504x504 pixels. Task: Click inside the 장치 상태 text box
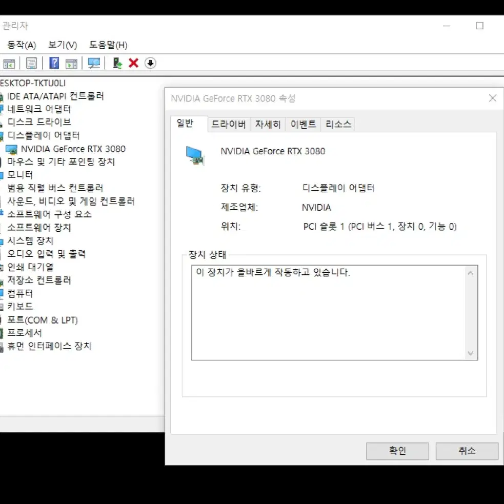(x=334, y=313)
